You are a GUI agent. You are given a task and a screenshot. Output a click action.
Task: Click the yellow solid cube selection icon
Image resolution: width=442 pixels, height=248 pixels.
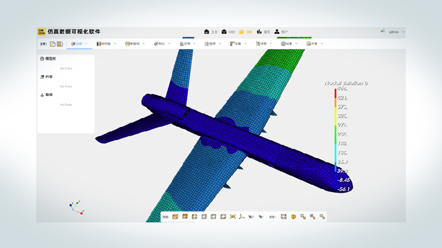[x=293, y=217]
